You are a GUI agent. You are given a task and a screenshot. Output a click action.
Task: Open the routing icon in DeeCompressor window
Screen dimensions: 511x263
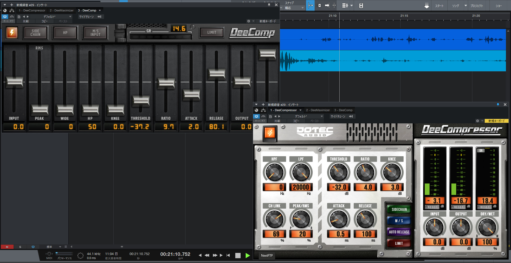tap(263, 110)
